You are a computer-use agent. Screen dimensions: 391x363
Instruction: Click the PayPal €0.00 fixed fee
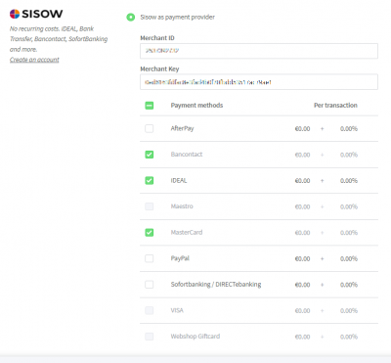pos(302,259)
